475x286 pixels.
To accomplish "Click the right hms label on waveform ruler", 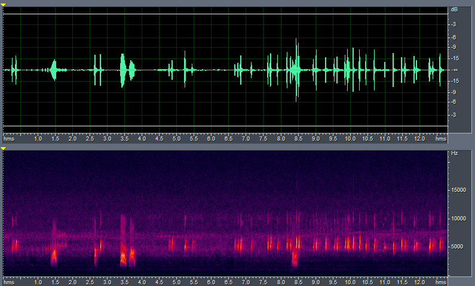I will tap(441, 139).
